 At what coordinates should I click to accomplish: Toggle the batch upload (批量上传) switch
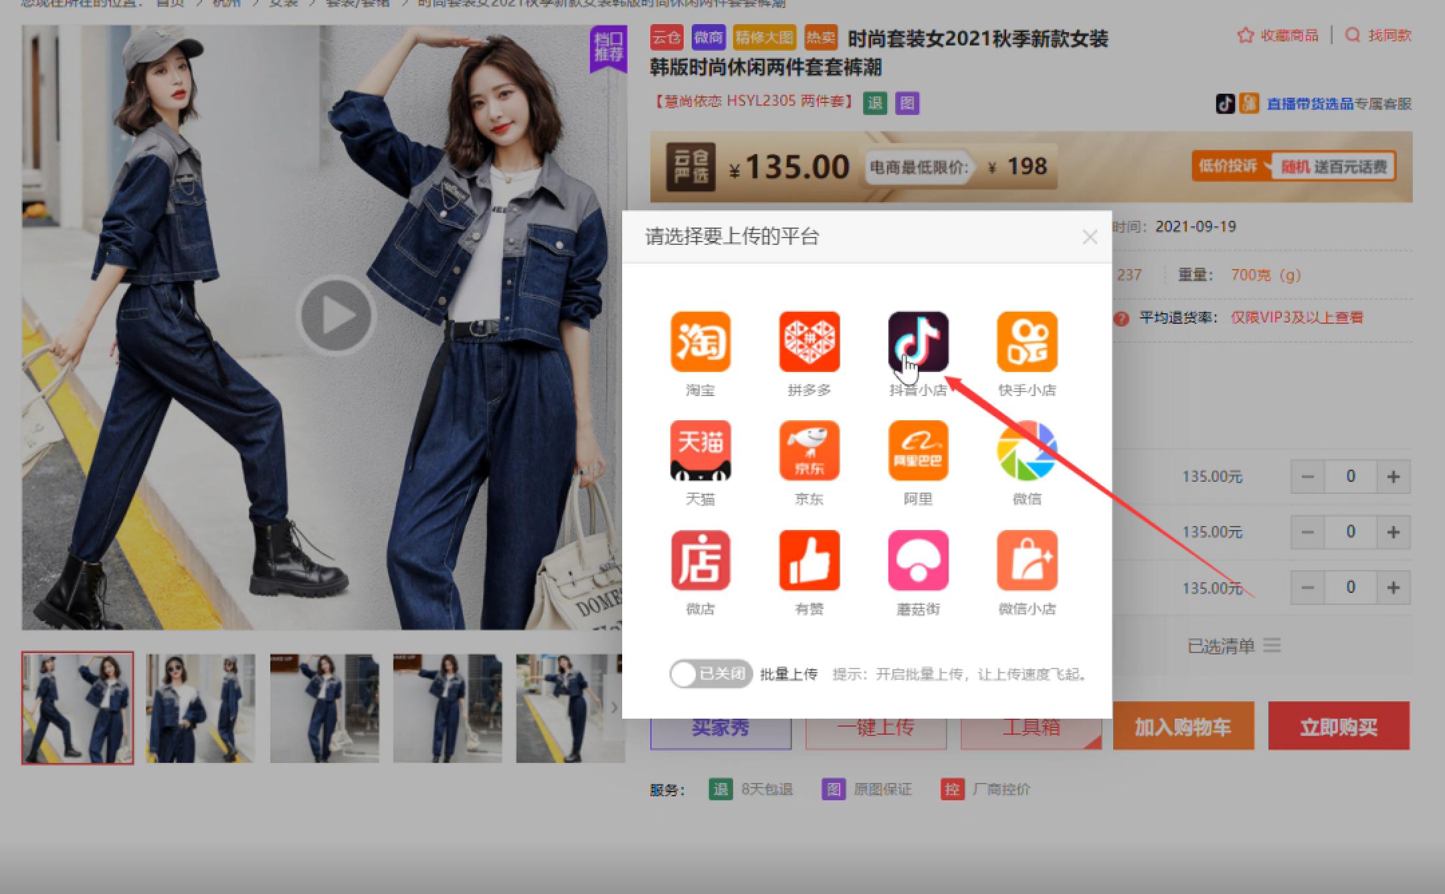[x=710, y=674]
